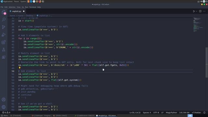Viewport: 208px width, 117px height.
Task: Switch to Challenges browser window in taskbar
Action: click(42, 116)
